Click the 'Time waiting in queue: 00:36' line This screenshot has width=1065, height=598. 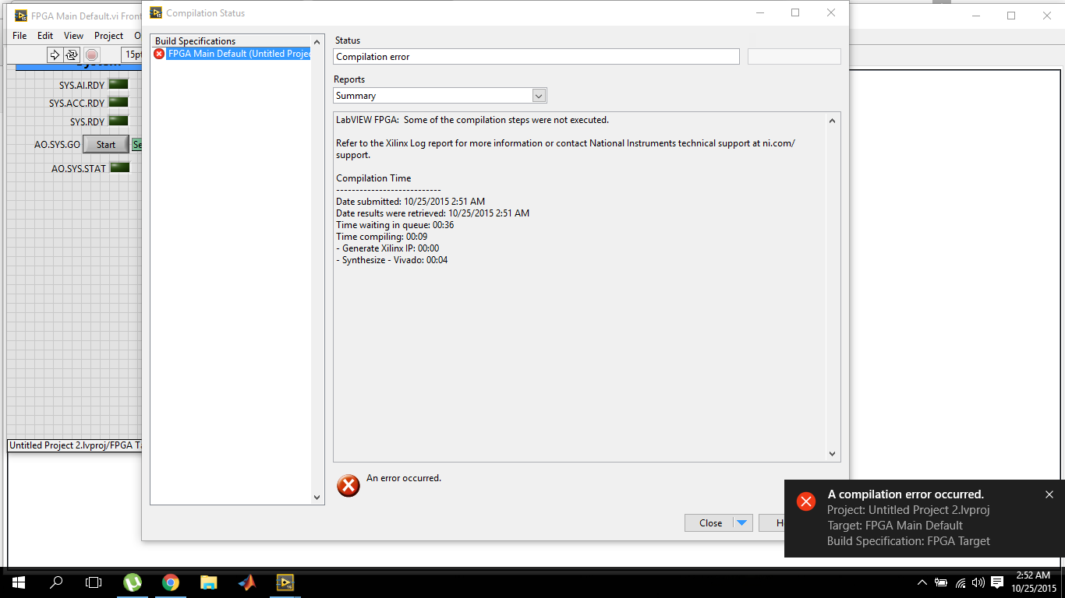(395, 225)
